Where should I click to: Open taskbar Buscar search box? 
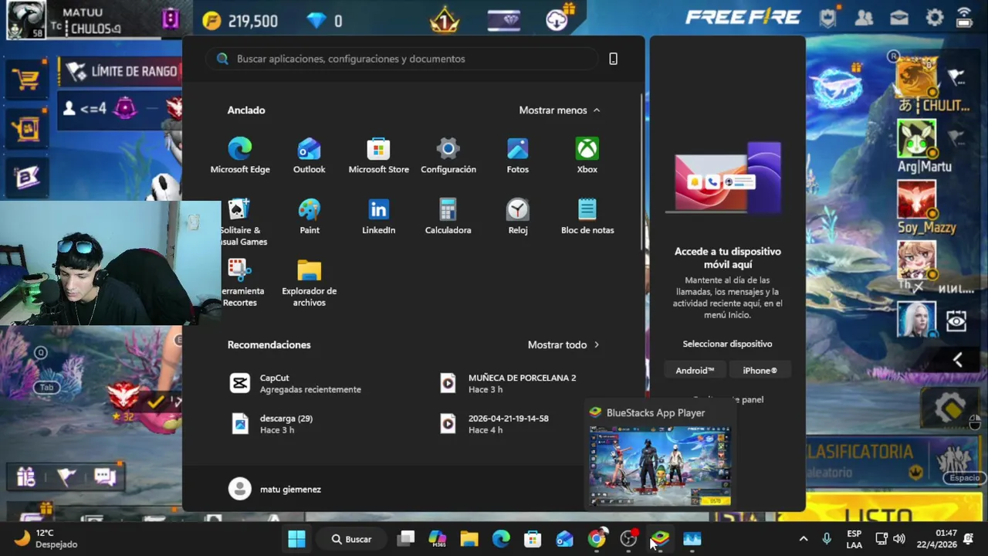click(353, 539)
